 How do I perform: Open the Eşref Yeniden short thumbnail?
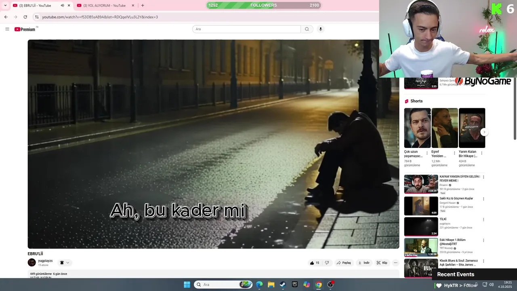(x=445, y=128)
